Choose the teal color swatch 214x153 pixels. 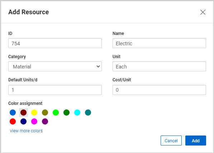[88, 113]
